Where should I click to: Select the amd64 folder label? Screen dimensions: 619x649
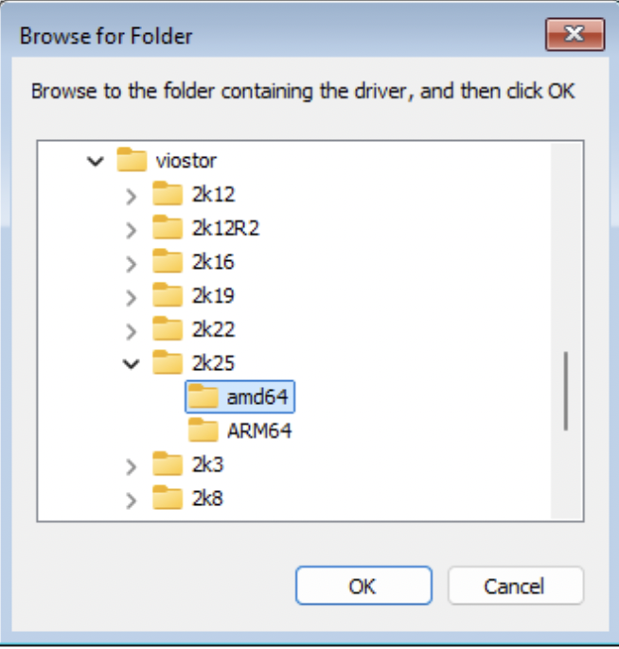click(x=256, y=397)
